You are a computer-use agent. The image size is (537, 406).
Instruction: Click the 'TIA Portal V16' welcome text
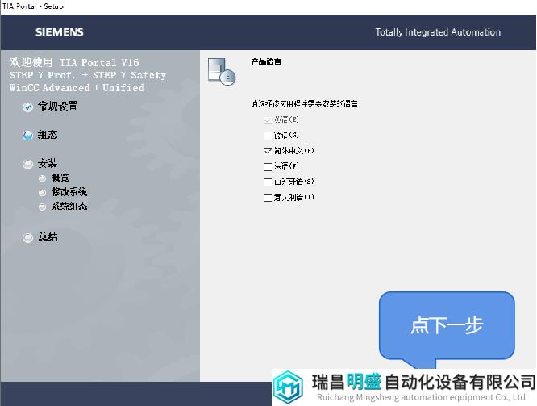99,63
